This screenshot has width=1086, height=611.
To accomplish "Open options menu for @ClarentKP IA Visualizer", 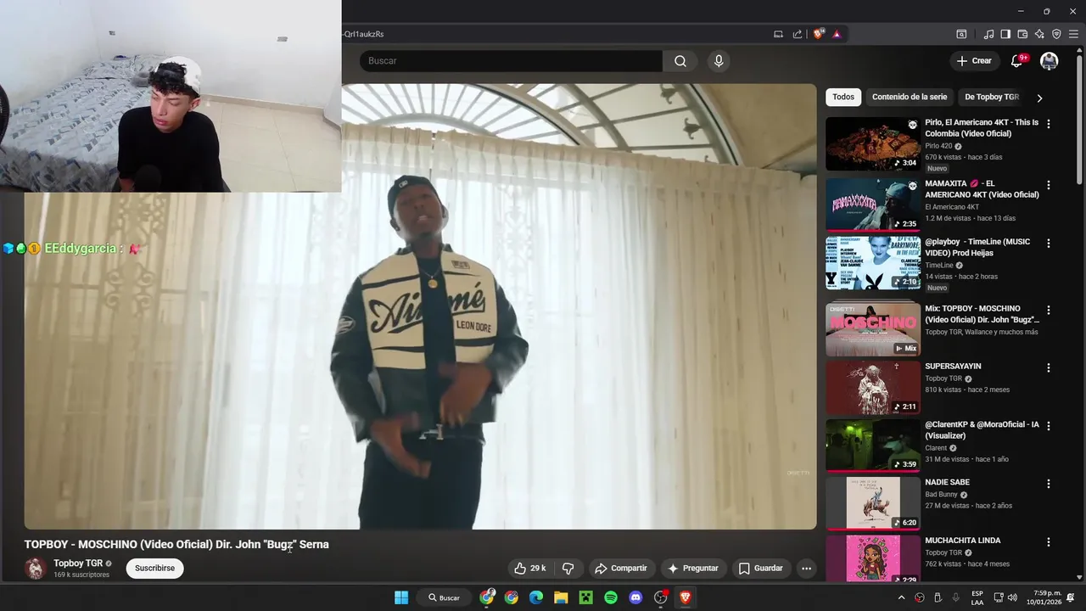I will click(1049, 427).
